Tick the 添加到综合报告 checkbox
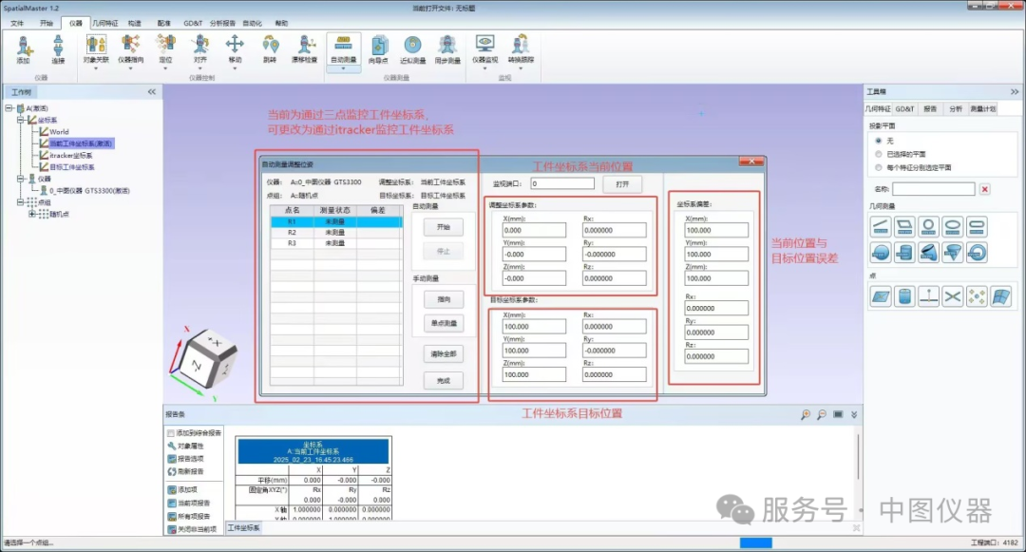Image resolution: width=1026 pixels, height=552 pixels. click(171, 433)
